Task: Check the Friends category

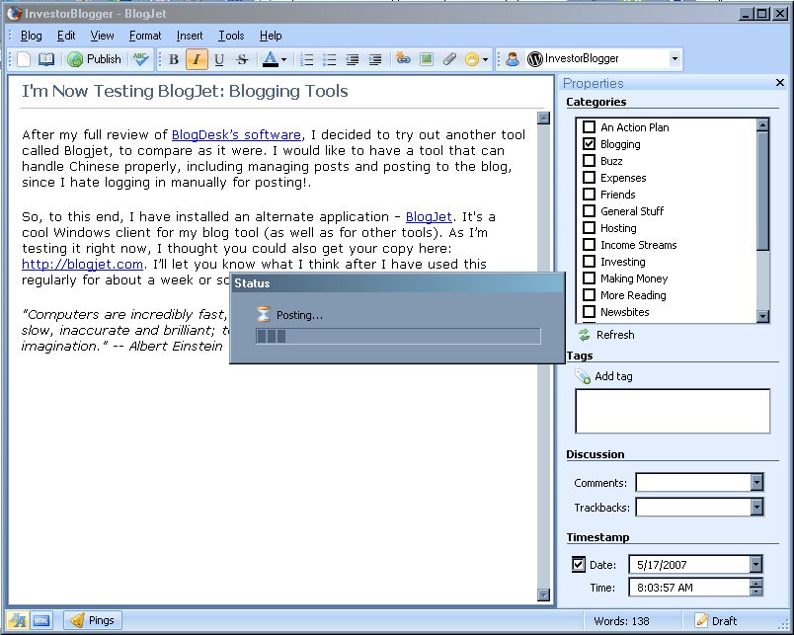Action: click(x=589, y=194)
